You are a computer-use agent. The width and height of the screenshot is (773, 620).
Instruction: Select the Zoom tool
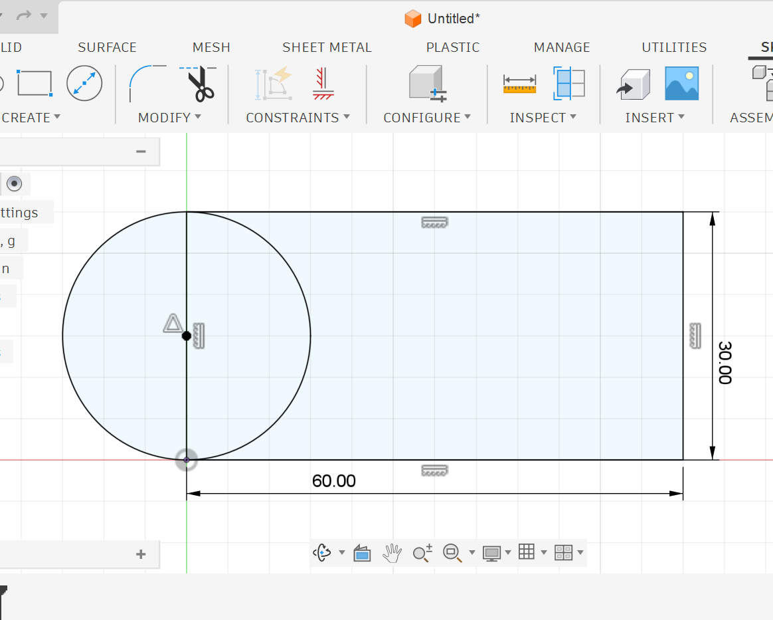click(422, 553)
